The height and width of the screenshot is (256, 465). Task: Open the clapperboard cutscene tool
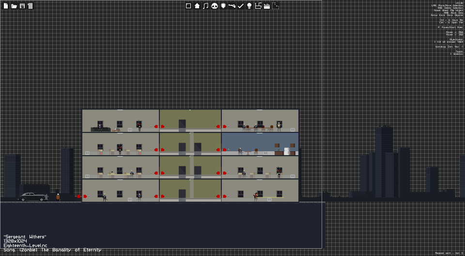tap(267, 6)
